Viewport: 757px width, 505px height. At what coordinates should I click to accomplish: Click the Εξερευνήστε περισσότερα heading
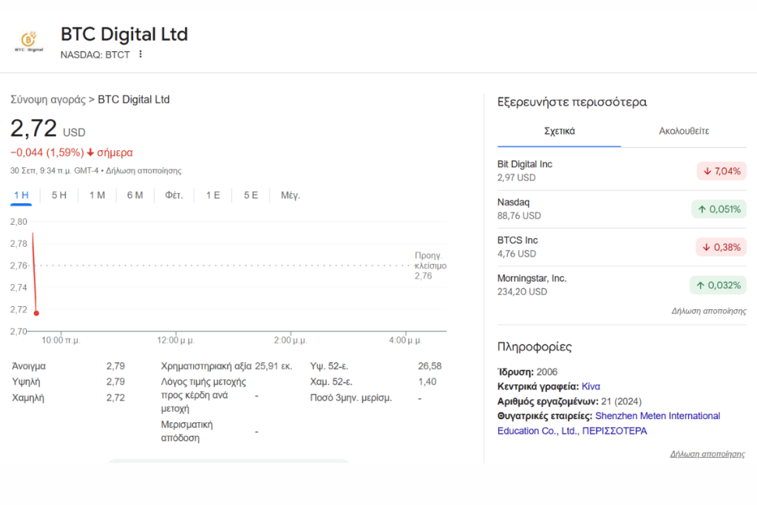pos(572,102)
